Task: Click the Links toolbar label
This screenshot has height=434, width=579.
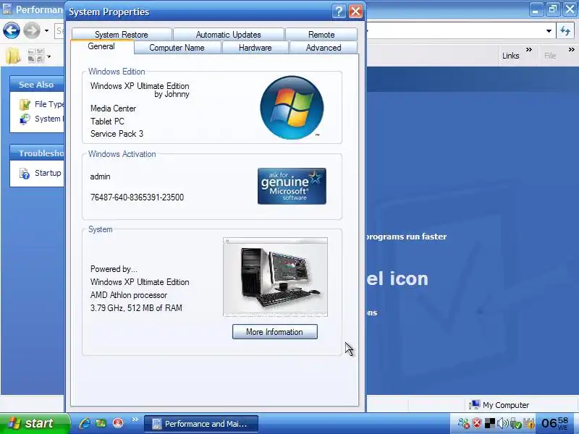Action: click(511, 56)
